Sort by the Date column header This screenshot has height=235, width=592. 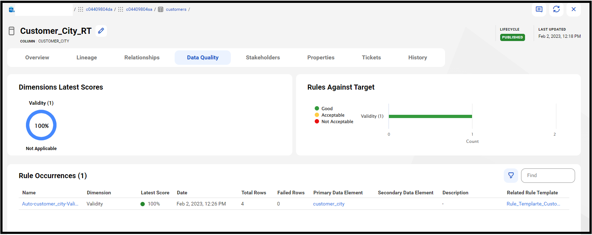(182, 193)
